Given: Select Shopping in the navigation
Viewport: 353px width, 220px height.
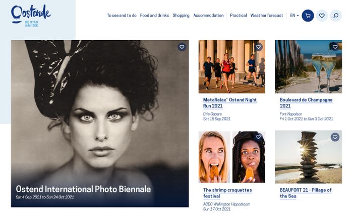Looking at the screenshot, I should point(181,16).
